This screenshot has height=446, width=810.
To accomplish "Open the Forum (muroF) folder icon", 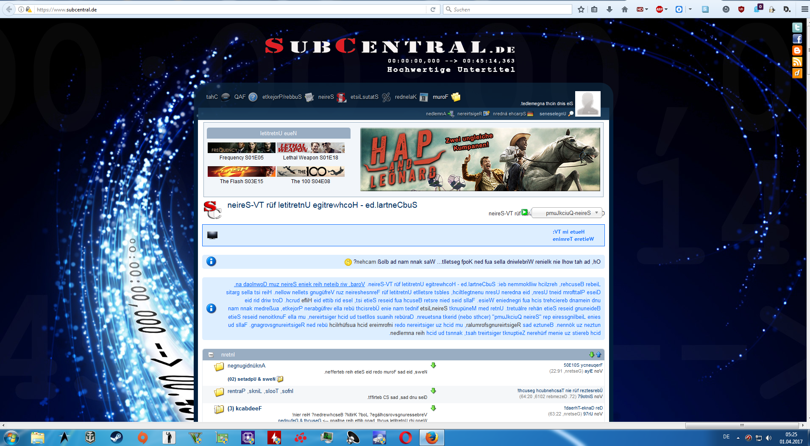I will [456, 97].
